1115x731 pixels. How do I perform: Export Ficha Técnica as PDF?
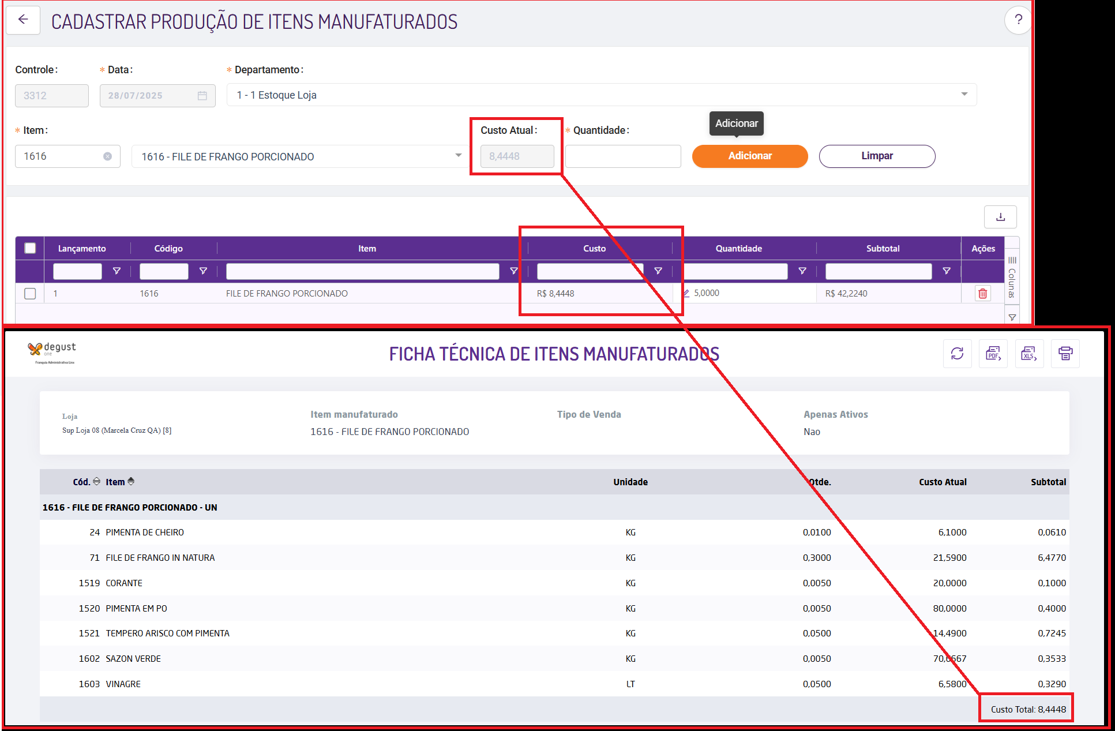click(993, 353)
